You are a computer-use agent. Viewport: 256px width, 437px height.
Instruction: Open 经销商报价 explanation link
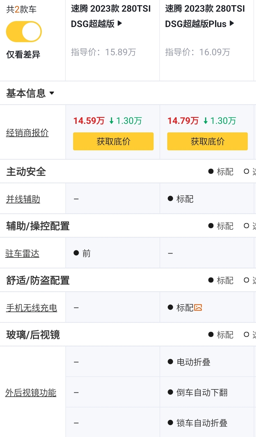click(27, 133)
